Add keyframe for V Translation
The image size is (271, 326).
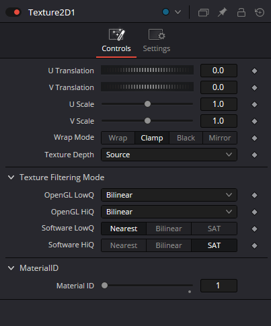(x=254, y=87)
